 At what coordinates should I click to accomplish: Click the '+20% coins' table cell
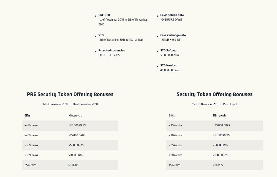(175, 155)
